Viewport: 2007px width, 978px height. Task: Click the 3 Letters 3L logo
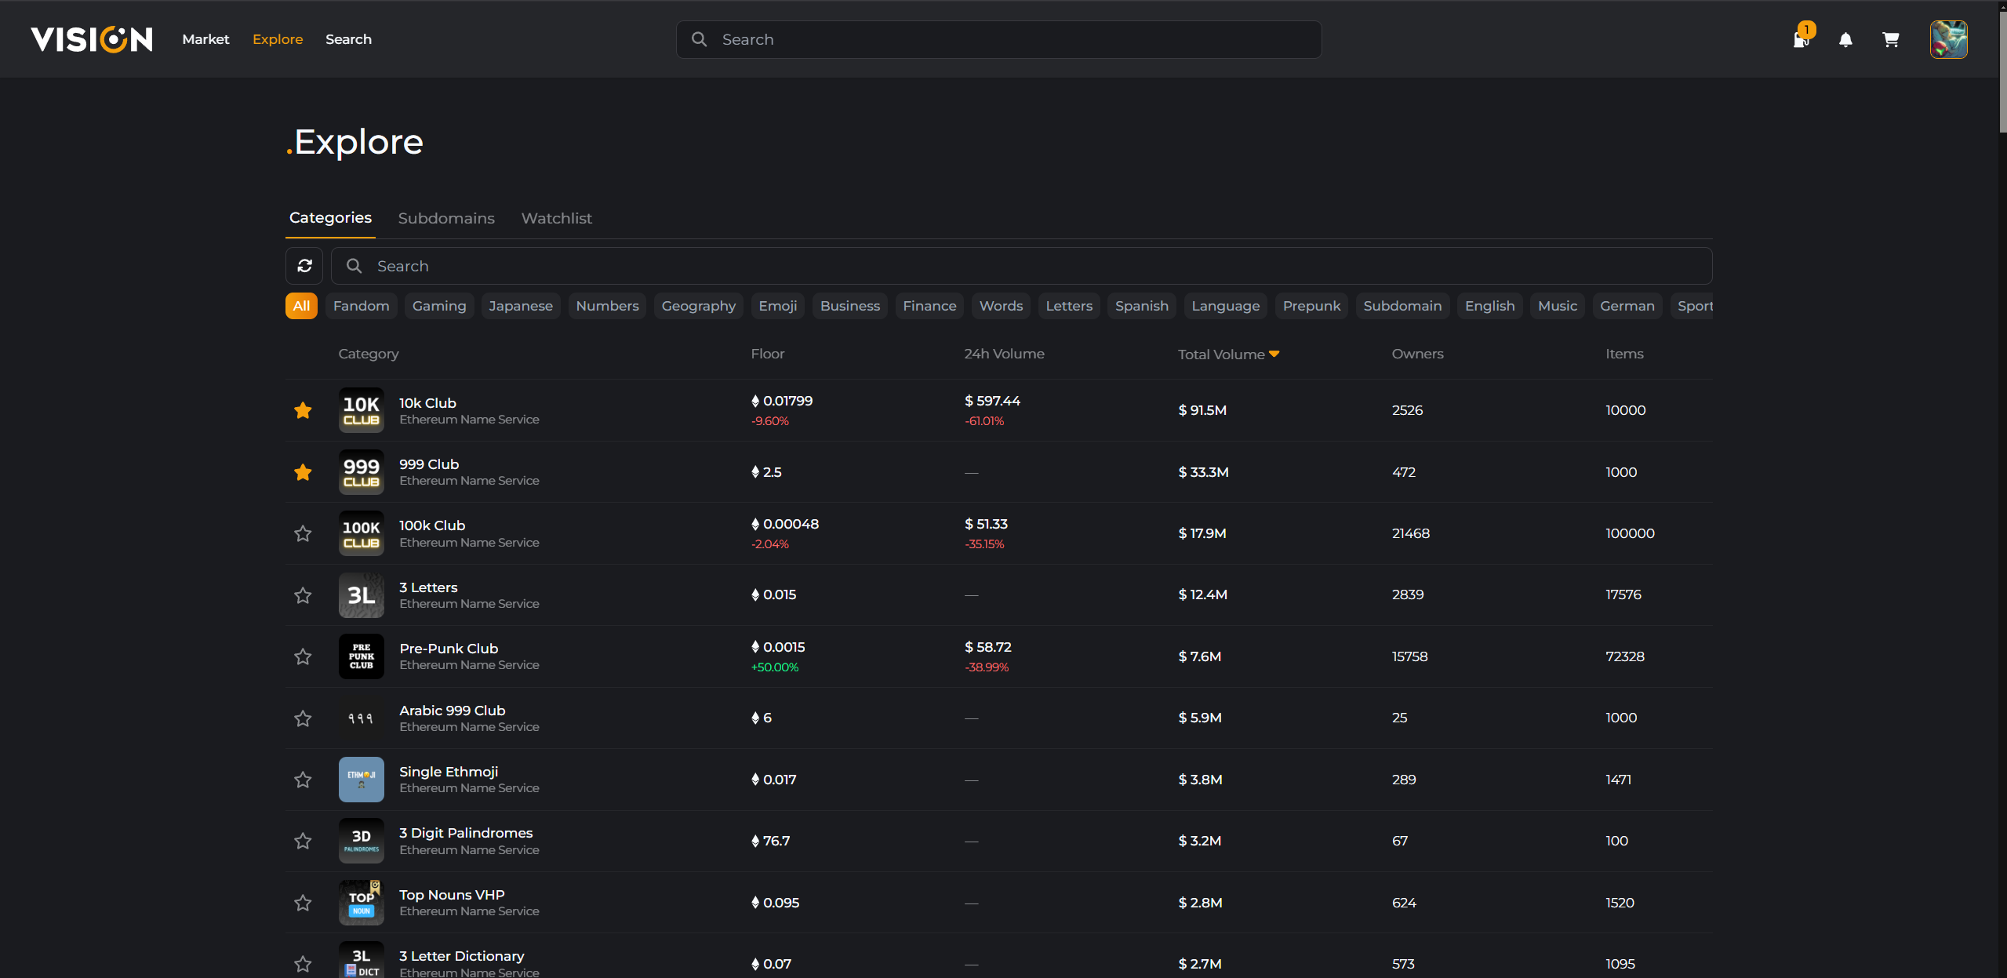pos(362,595)
